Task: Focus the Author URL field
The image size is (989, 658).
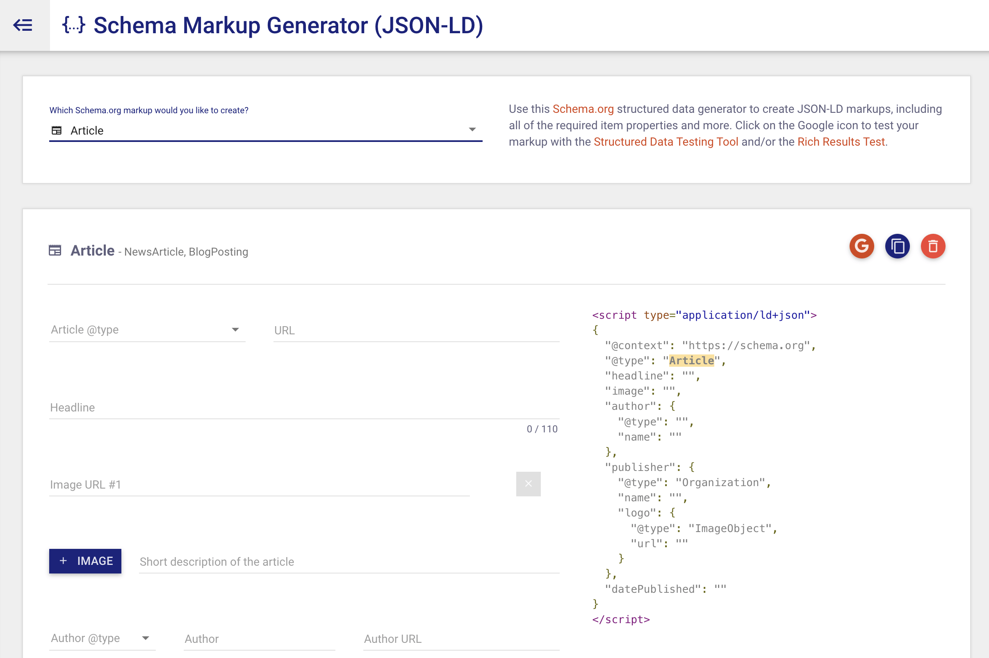Action: click(x=461, y=639)
